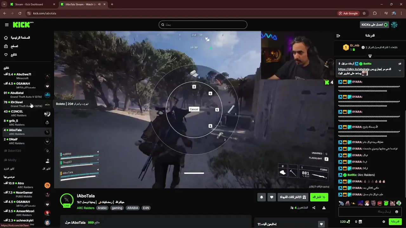
Task: Hide the pinned BotRix message icon
Action: click(x=400, y=64)
